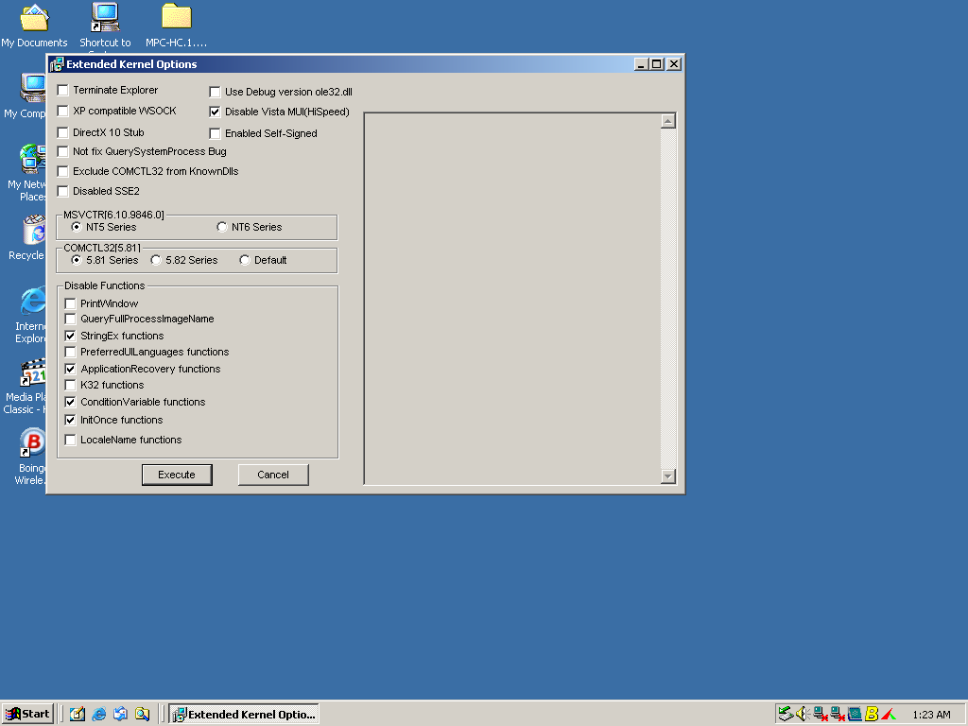This screenshot has height=726, width=968.
Task: Select the 5.82 Series COMCTL32 option
Action: coord(155,260)
